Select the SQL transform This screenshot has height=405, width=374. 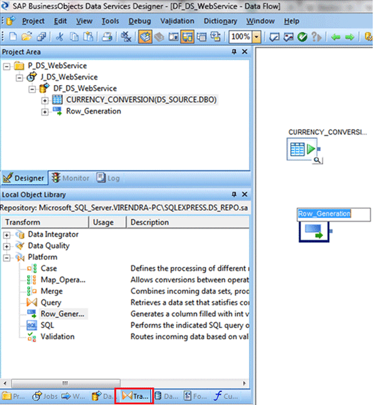coord(47,325)
